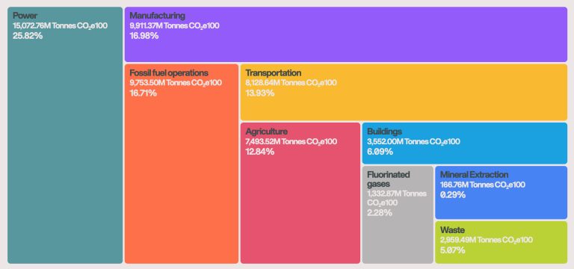Select the Power sector tile

click(65, 135)
